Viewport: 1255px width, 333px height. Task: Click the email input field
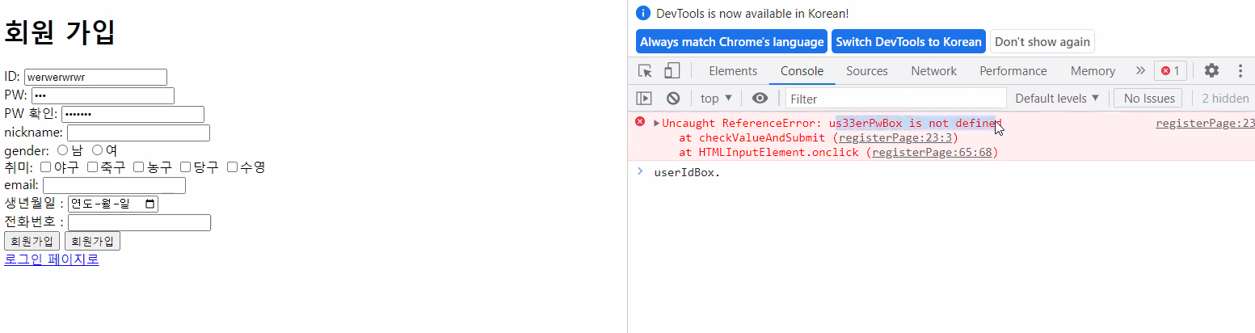coord(114,186)
